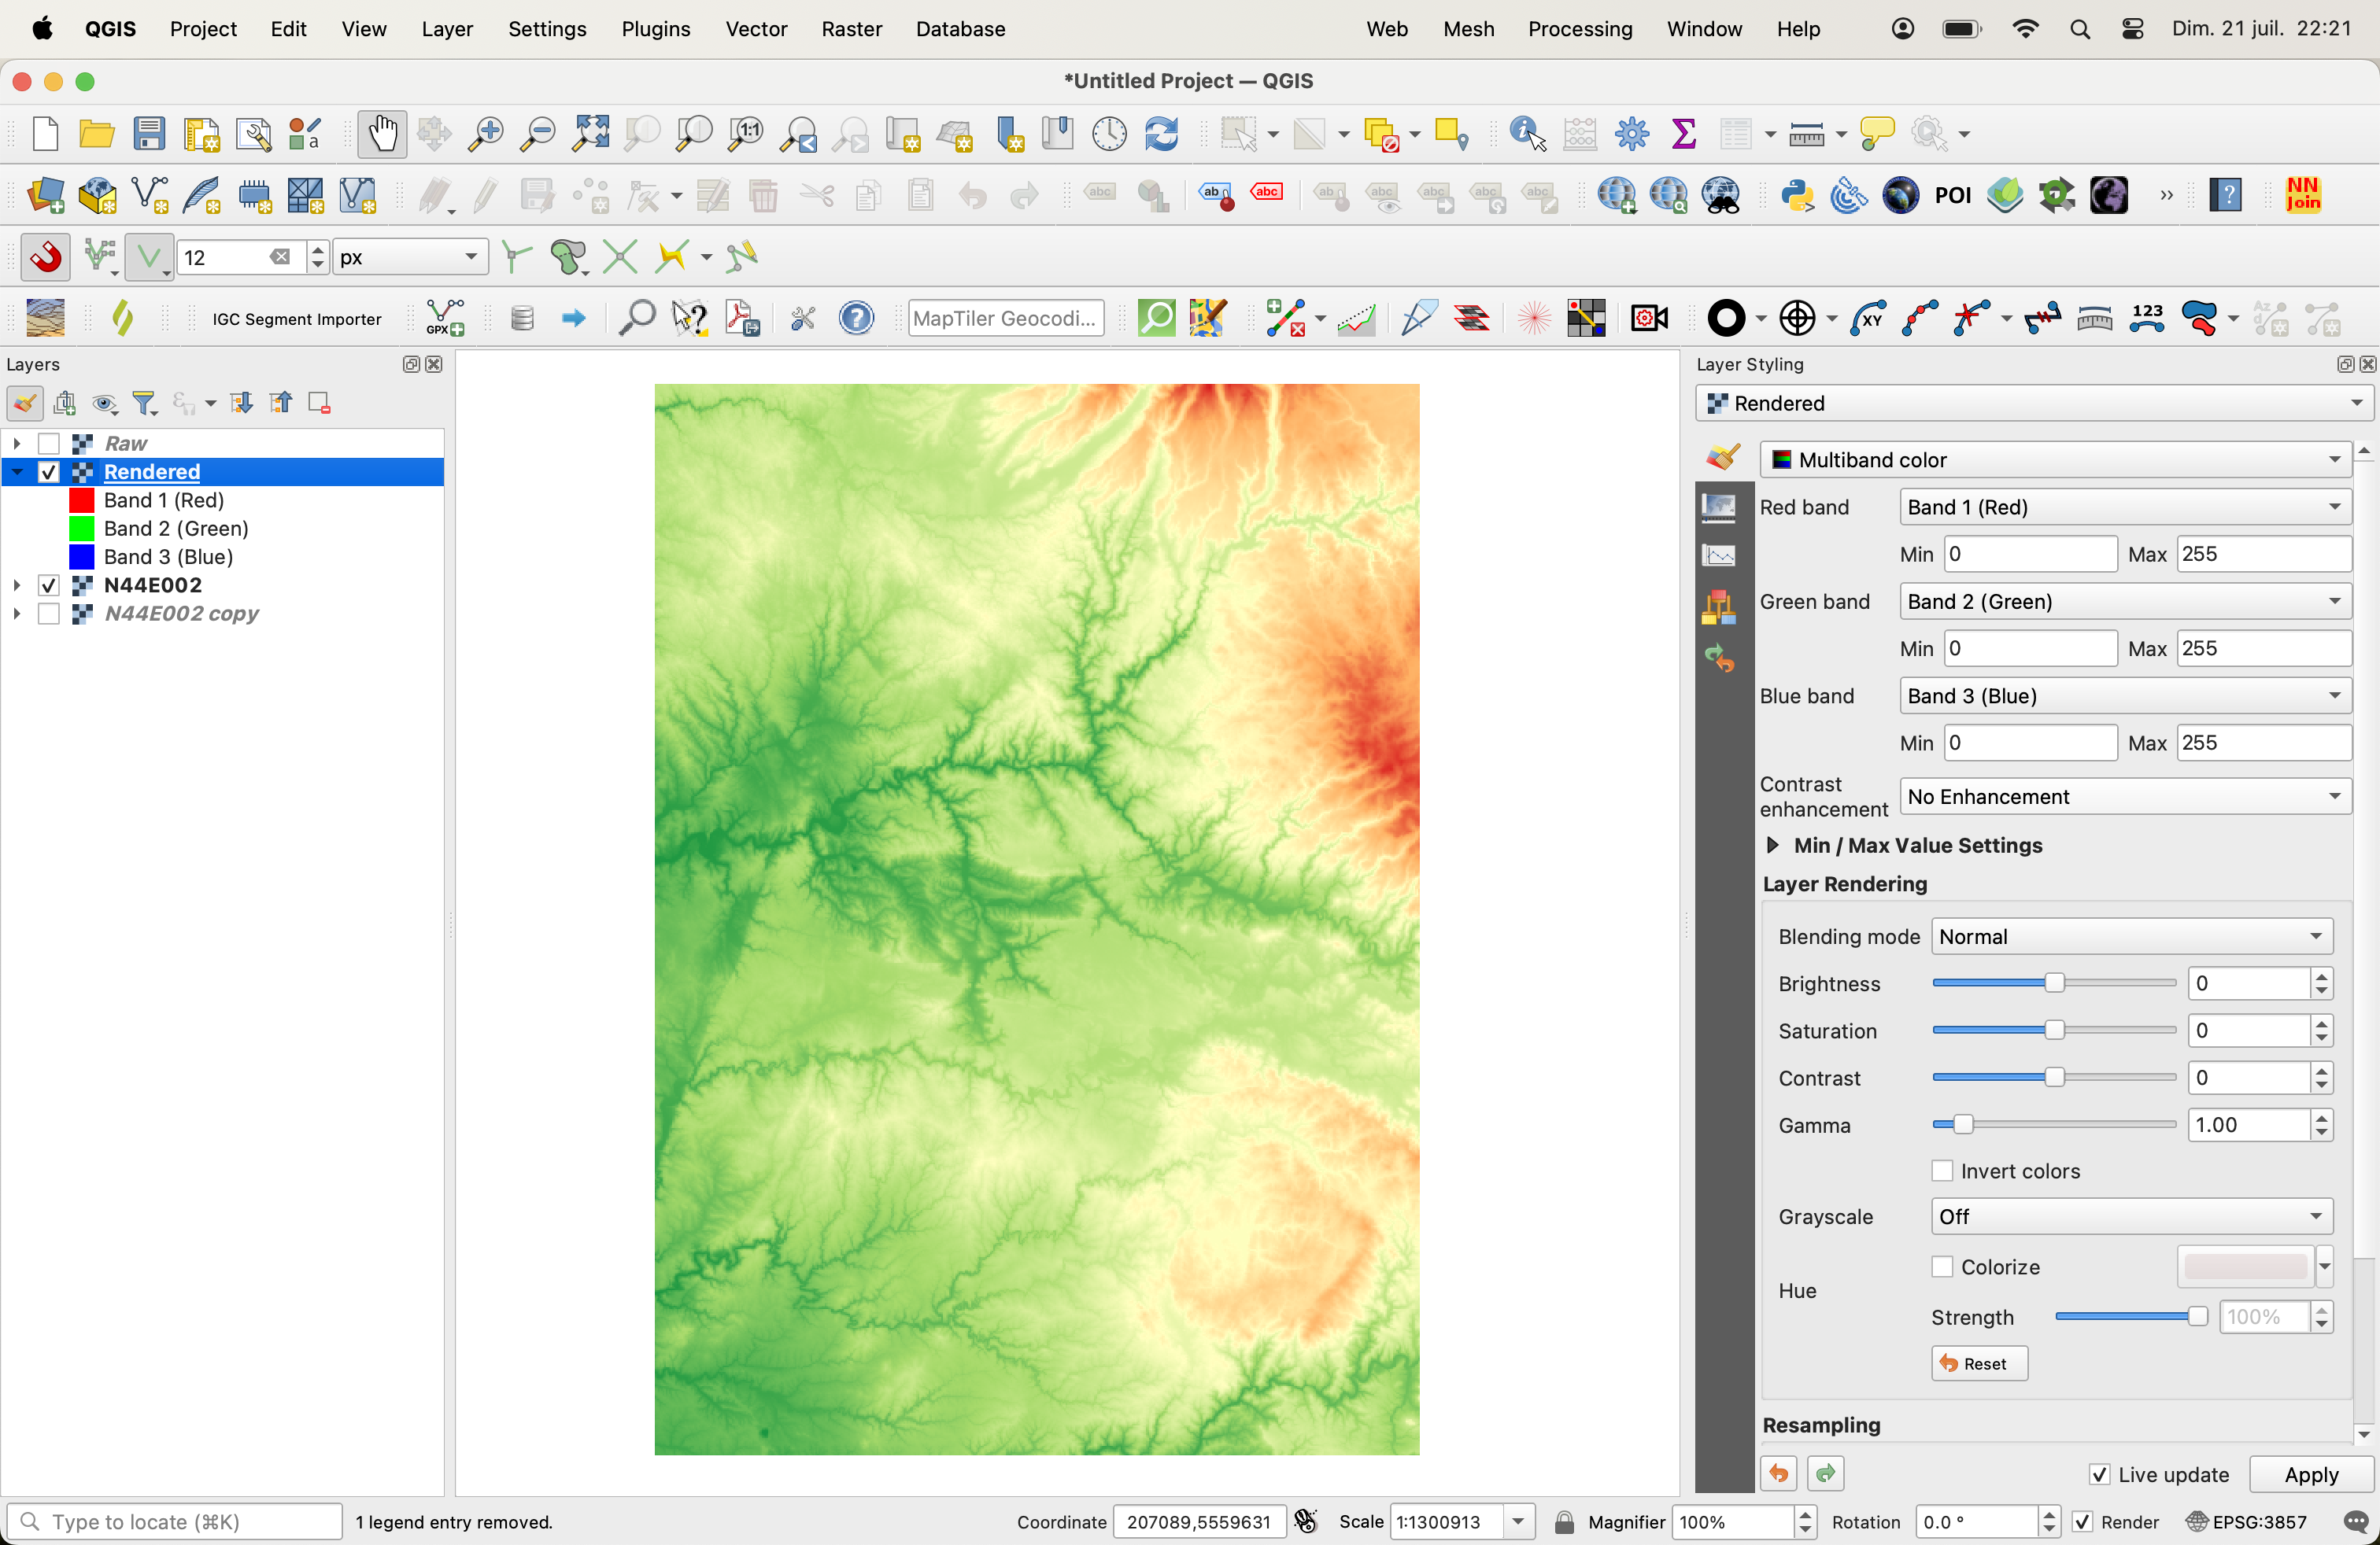Click Remove Layer icon in Layers panel
This screenshot has width=2380, height=1545.
[x=319, y=403]
